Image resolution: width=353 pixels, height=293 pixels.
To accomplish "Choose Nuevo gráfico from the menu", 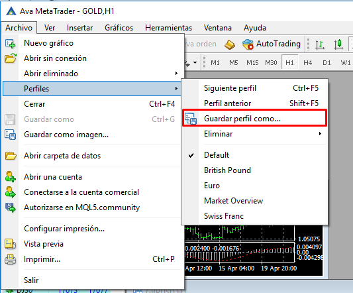I will pos(93,43).
